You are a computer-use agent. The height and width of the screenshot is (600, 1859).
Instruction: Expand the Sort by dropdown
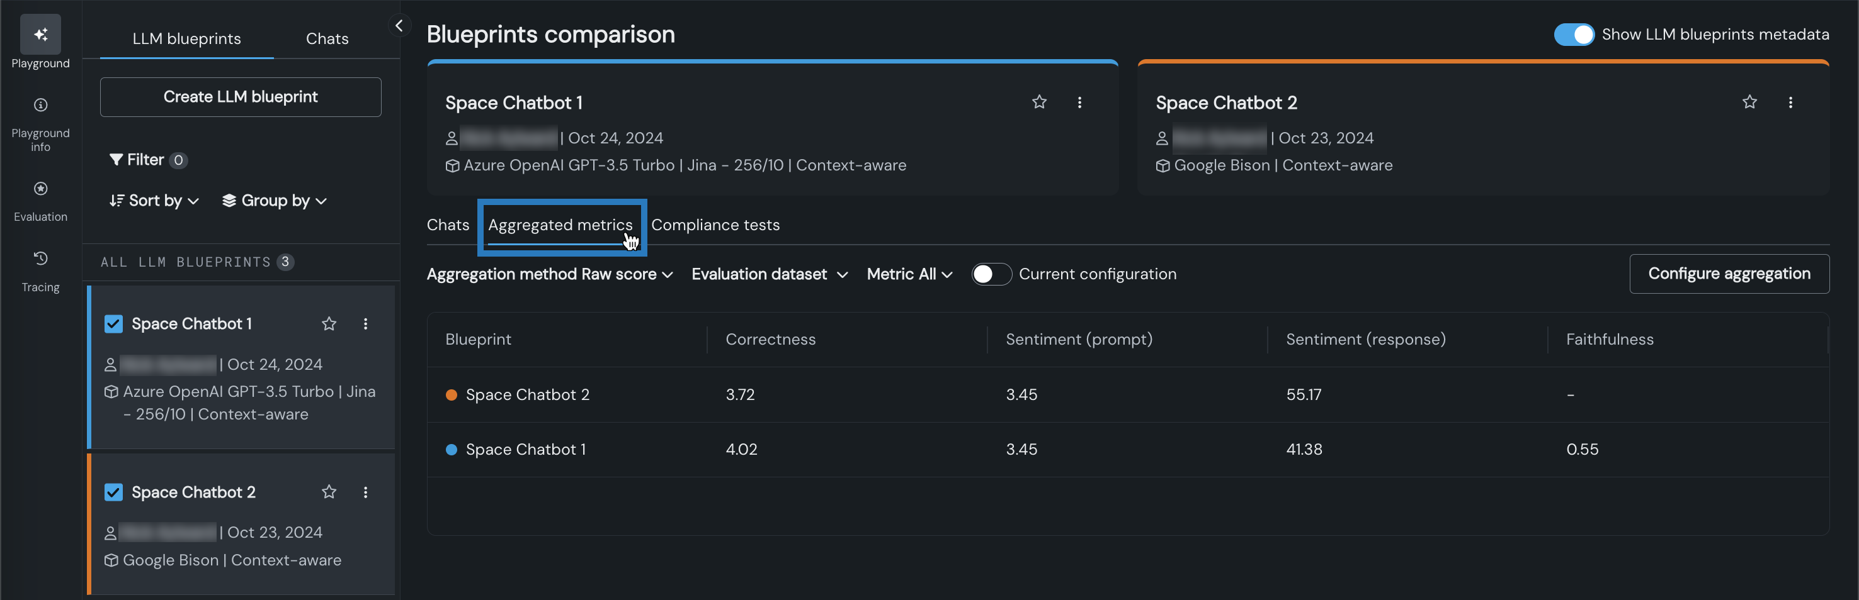click(x=154, y=201)
